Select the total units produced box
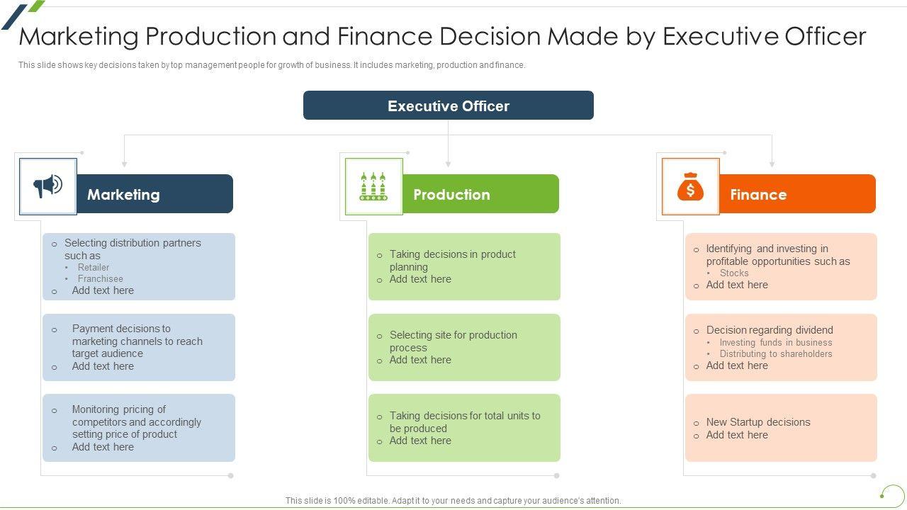The width and height of the screenshot is (907, 510). coord(464,428)
